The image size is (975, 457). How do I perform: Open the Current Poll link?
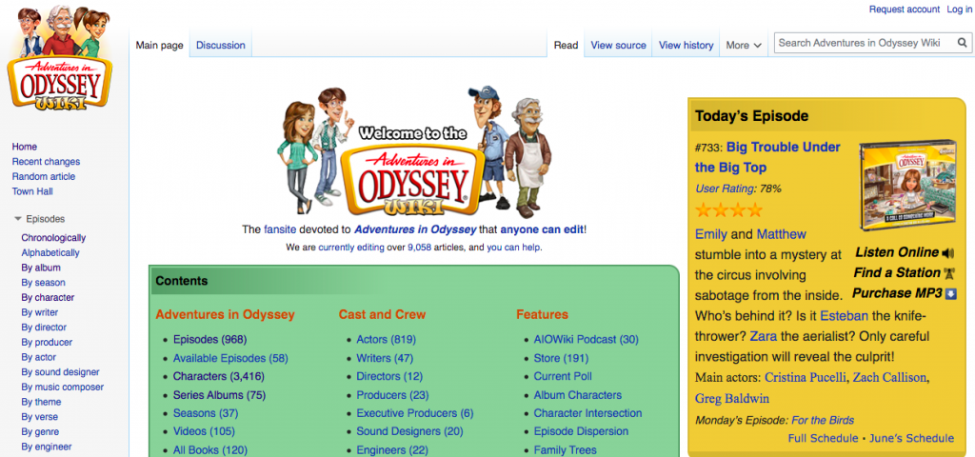click(x=563, y=376)
